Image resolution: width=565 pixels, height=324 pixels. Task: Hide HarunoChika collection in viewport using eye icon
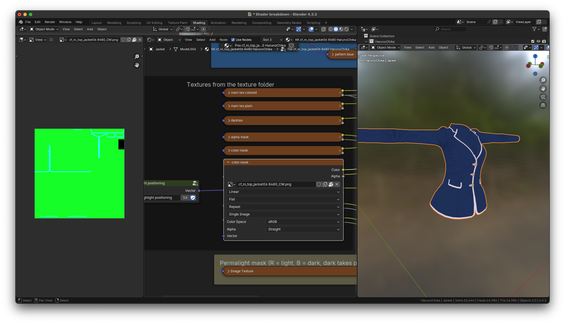coord(538,41)
